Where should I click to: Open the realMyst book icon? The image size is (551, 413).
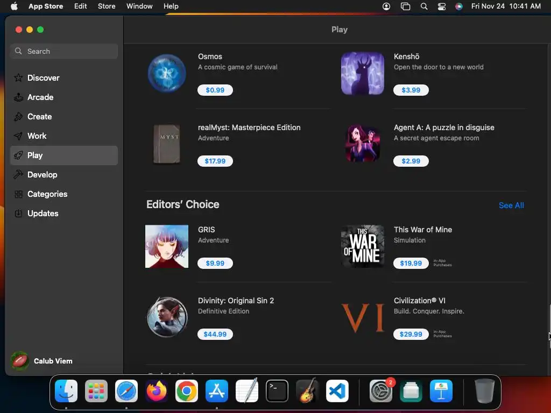click(x=167, y=144)
